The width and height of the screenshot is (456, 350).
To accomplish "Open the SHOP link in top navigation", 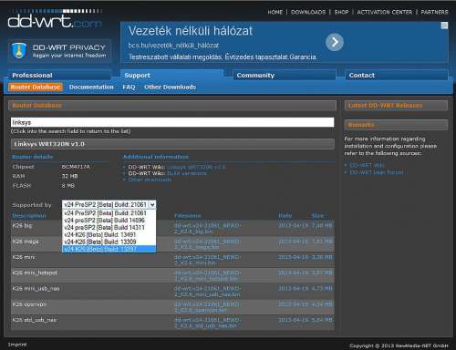I will [x=341, y=12].
